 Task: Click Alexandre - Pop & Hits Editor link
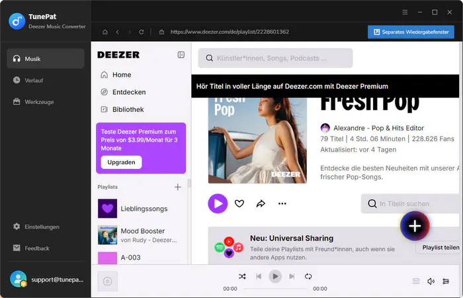click(378, 128)
